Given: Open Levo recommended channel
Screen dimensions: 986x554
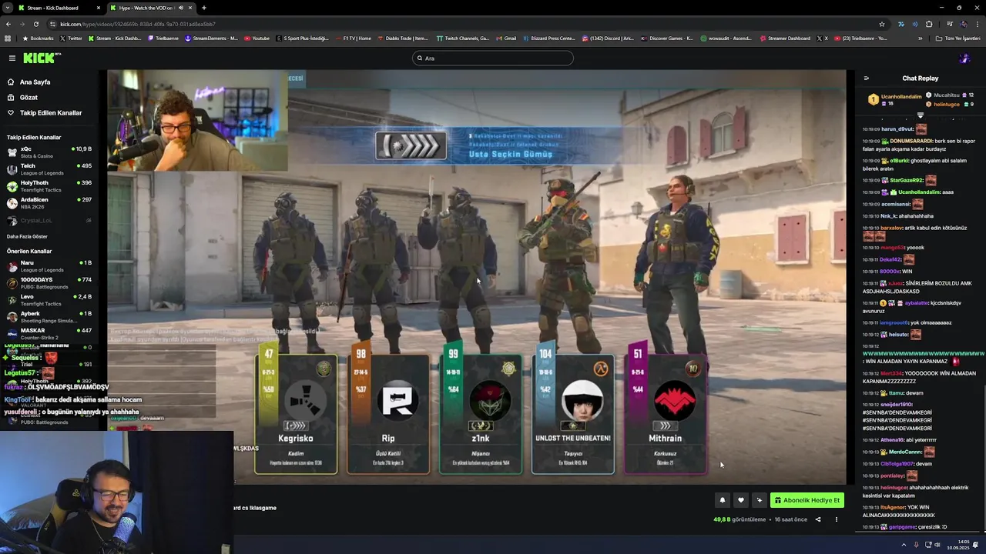Looking at the screenshot, I should [49, 300].
